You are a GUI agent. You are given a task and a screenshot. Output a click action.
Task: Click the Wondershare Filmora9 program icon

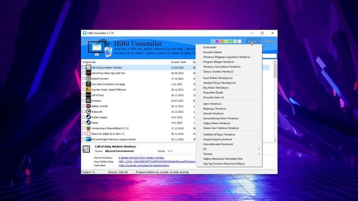click(88, 128)
